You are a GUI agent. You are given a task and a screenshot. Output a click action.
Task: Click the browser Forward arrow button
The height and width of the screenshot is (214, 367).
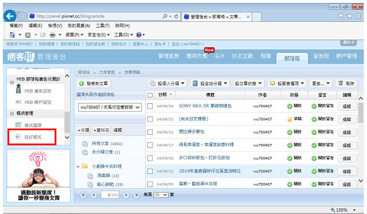click(x=22, y=16)
